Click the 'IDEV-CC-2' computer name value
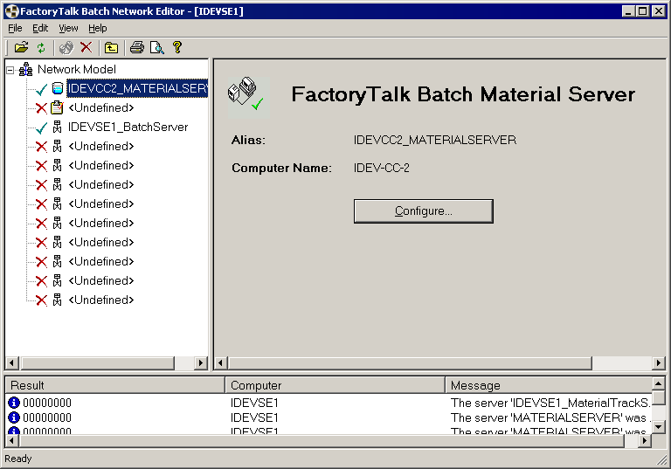Image resolution: width=671 pixels, height=469 pixels. [x=381, y=168]
